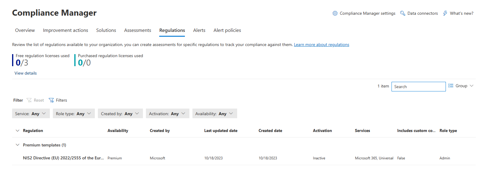The image size is (477, 169).
Task: Collapse all groups via Regulation header chevron
Action: [18, 131]
